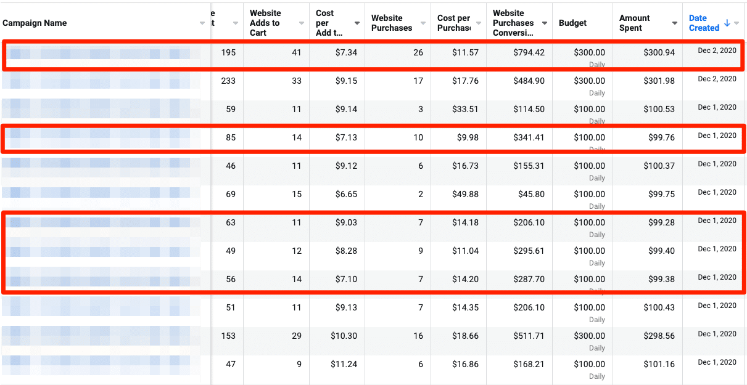747x385 pixels.
Task: Open the Website Purchases header dropdown arrow
Action: (423, 23)
